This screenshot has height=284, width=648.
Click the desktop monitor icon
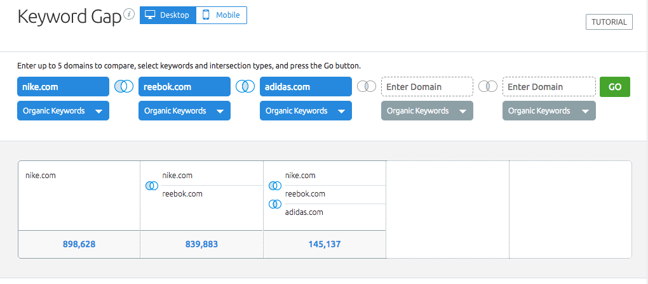click(x=150, y=15)
